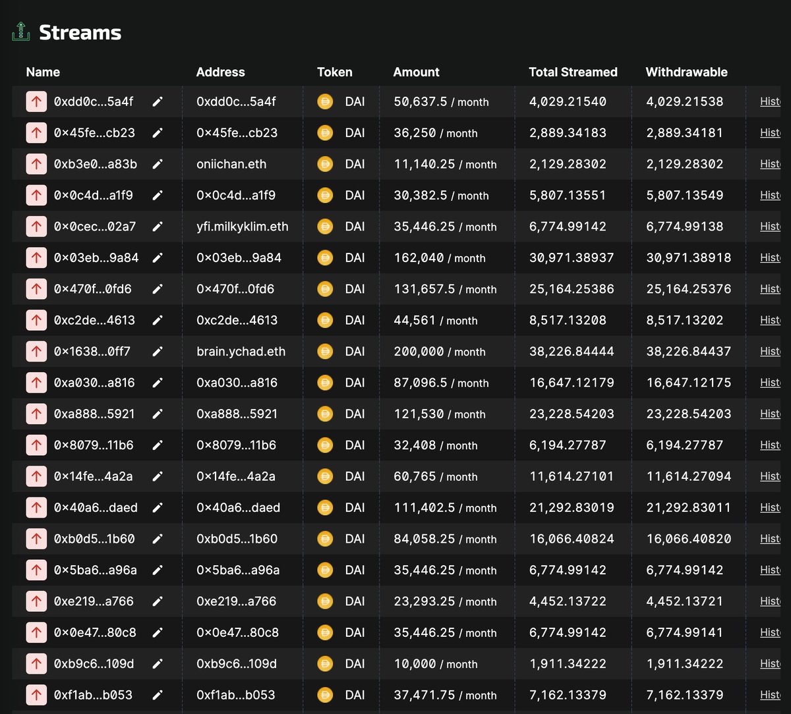Rename stream 0x0c4d...a1f9 using its pencil icon

coord(157,195)
